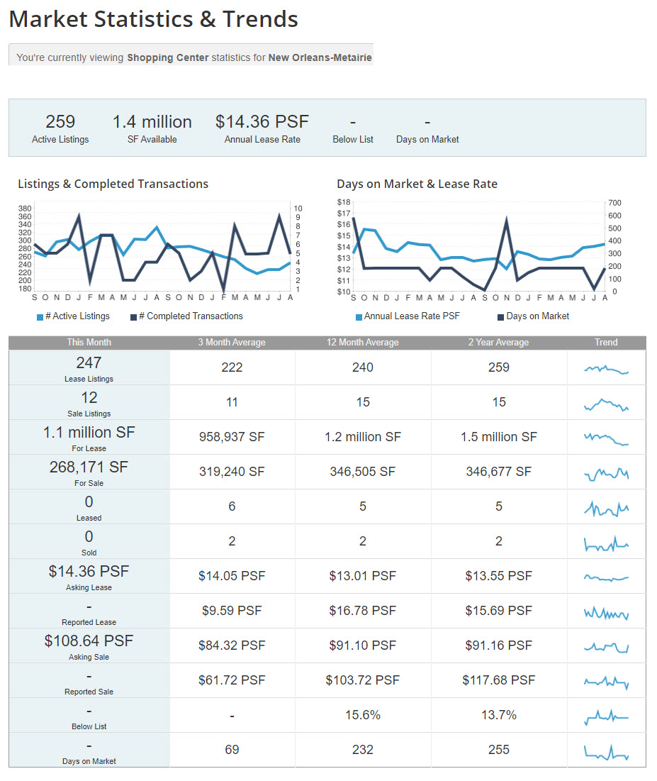This screenshot has width=657, height=781.
Task: Open the Lease Listings trend sparkline
Action: [x=606, y=370]
